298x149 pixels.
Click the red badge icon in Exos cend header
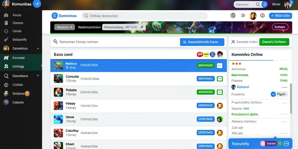200,54
